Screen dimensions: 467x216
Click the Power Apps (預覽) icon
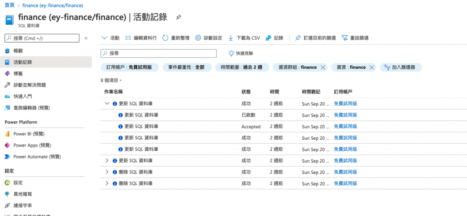[7, 145]
